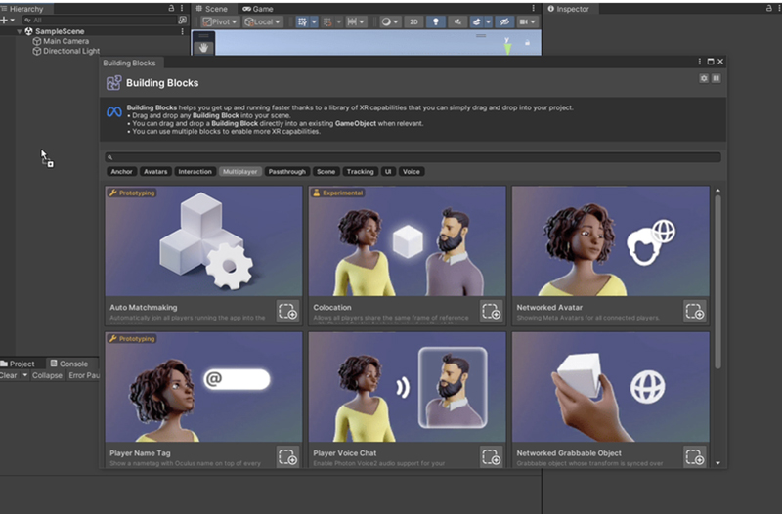The width and height of the screenshot is (782, 514).
Task: Click the Building Blocks search field
Action: pos(413,157)
